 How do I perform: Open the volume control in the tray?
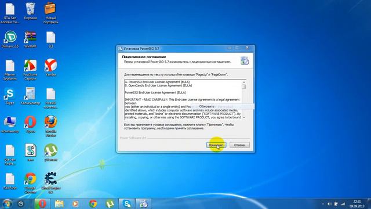329,204
